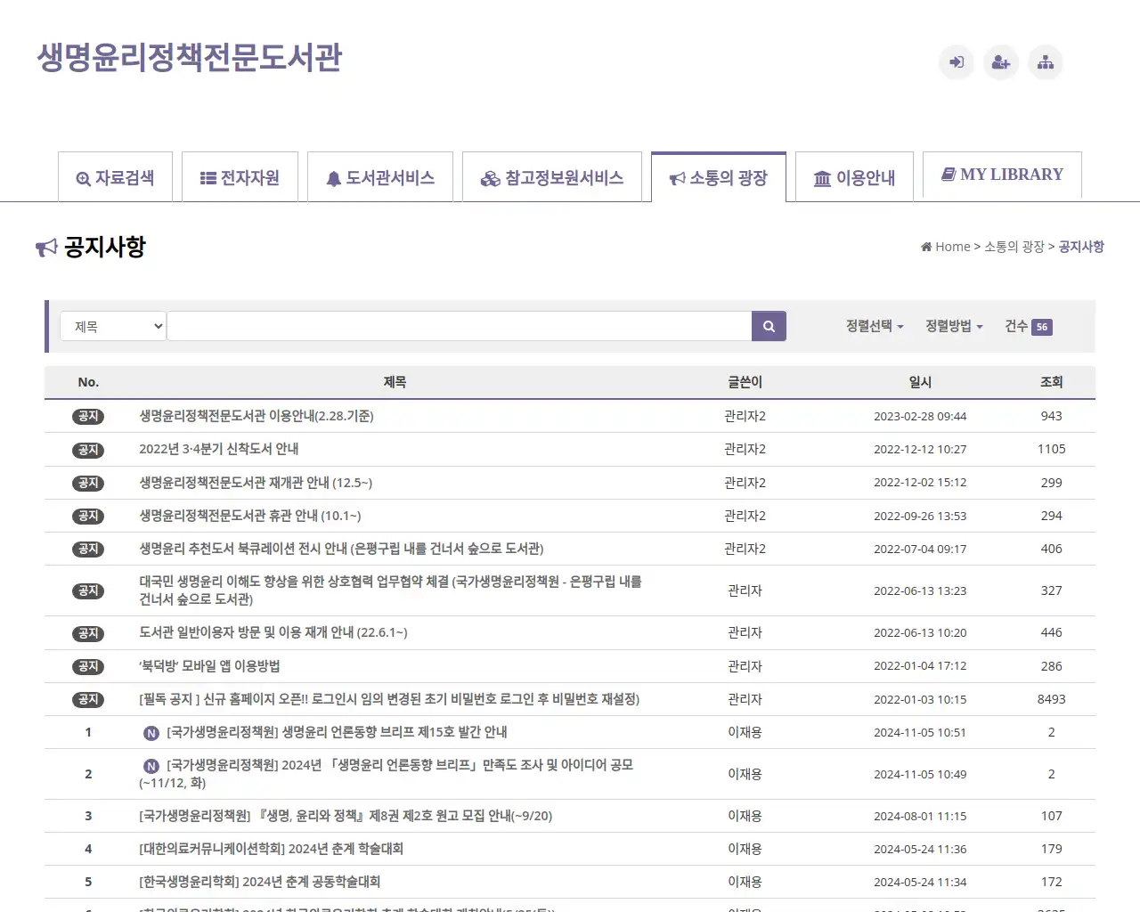
Task: Click the No. column header
Action: [x=88, y=382]
